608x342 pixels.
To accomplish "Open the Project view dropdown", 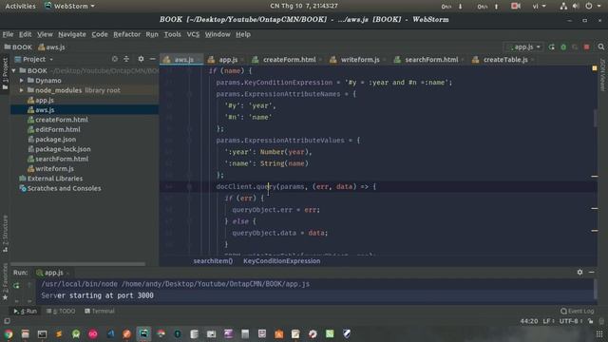I will 34,59.
